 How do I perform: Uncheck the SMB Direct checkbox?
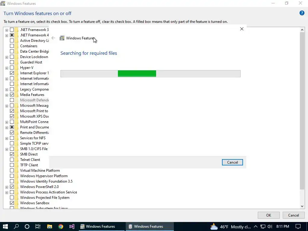click(12, 154)
